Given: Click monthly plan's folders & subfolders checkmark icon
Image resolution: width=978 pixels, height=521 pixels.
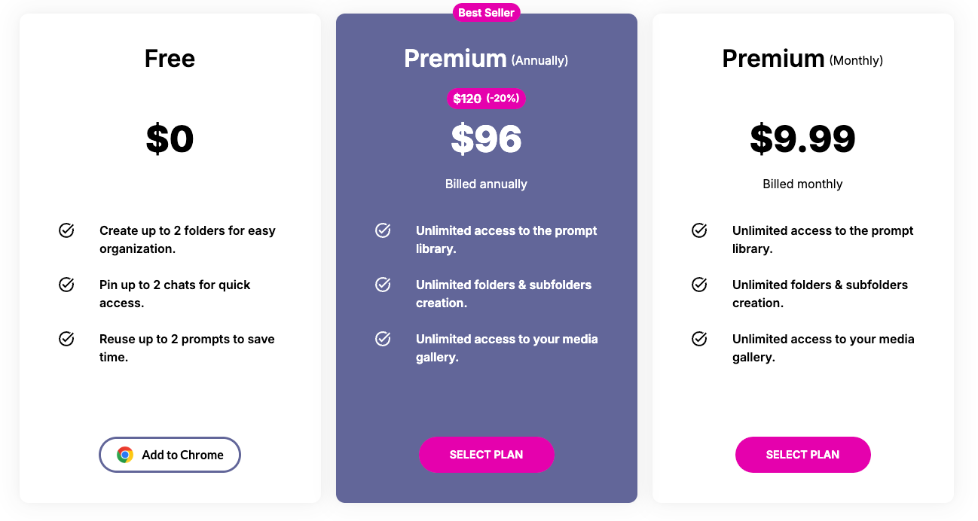Looking at the screenshot, I should pyautogui.click(x=699, y=285).
